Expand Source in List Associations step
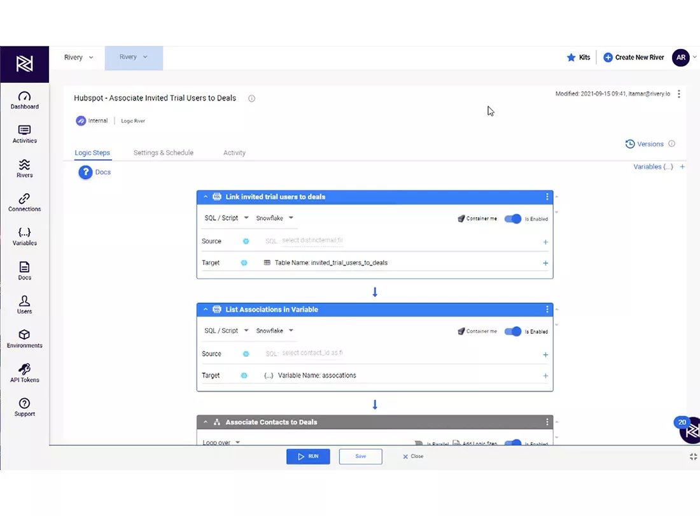 pos(545,354)
